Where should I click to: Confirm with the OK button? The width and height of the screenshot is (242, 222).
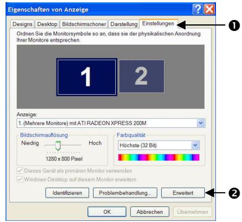[107, 211]
